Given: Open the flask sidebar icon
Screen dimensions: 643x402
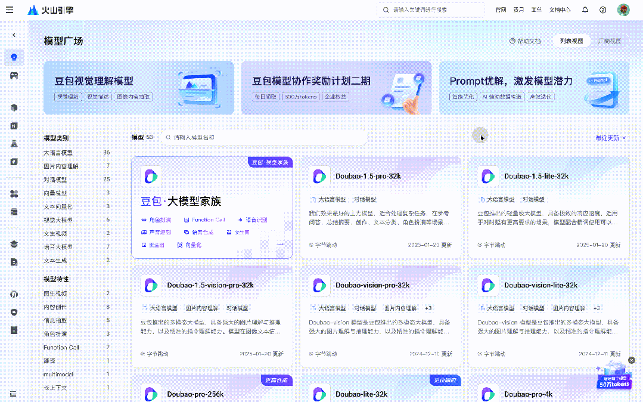Looking at the screenshot, I should pyautogui.click(x=14, y=144).
